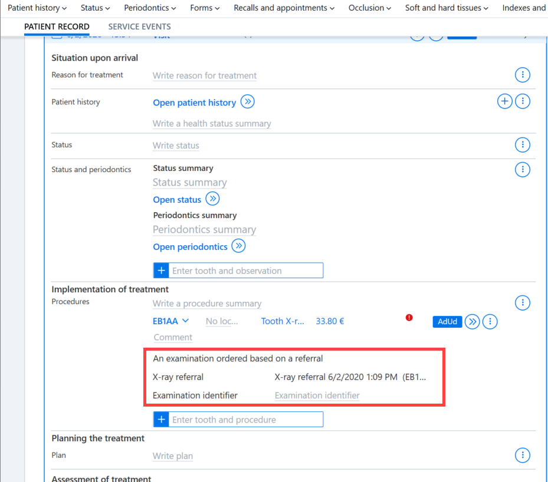Open three-dot menu for Plan row
The width and height of the screenshot is (548, 482).
point(523,455)
